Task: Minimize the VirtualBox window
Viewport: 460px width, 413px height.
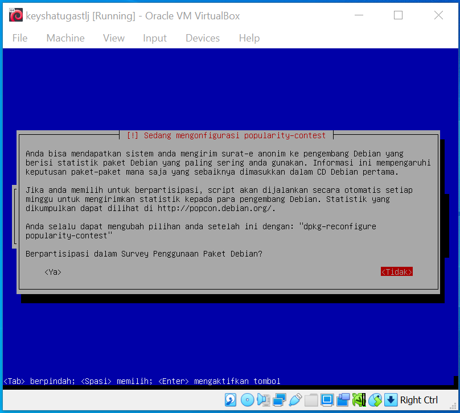Action: pos(359,15)
